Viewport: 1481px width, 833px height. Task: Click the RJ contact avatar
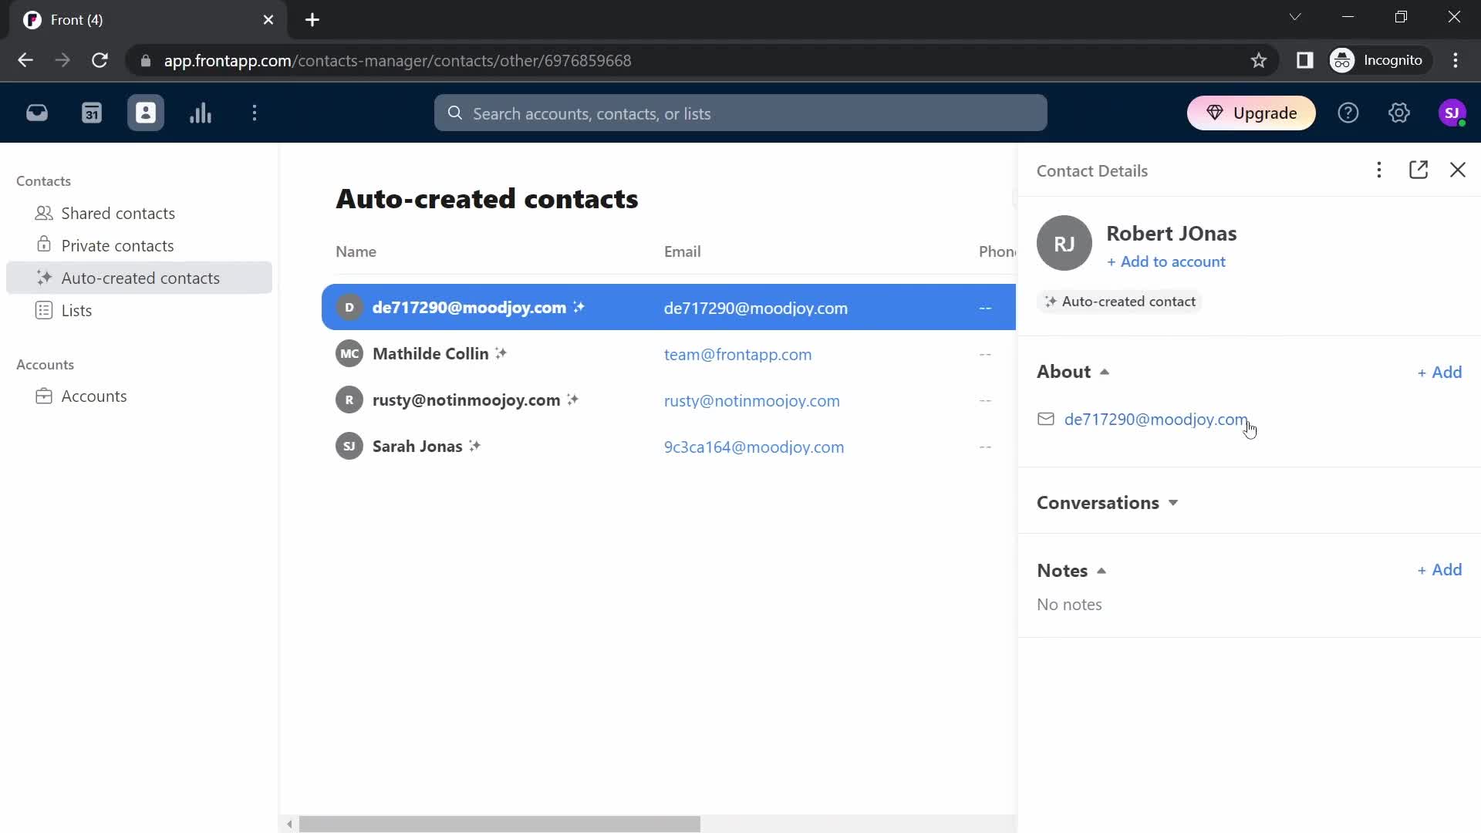1064,243
